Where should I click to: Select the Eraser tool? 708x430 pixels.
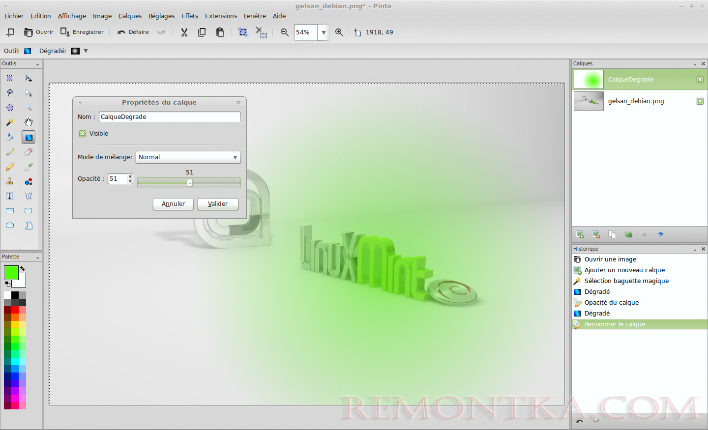[x=29, y=152]
